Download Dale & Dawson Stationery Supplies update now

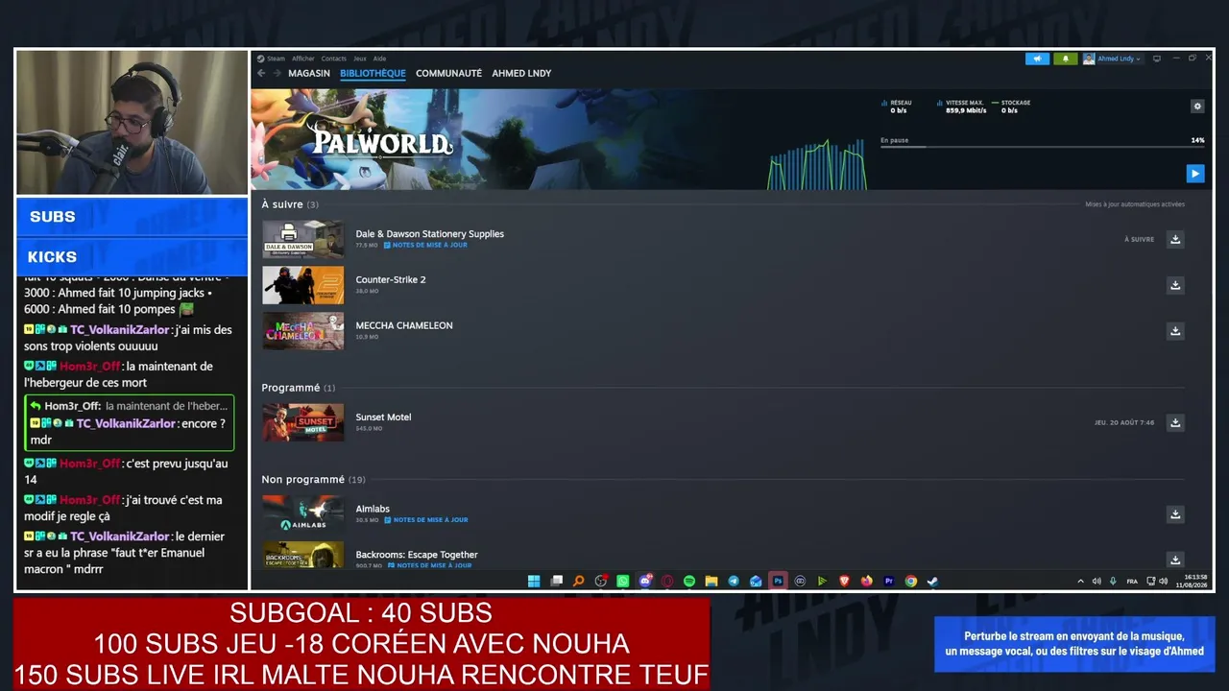[x=1174, y=239]
